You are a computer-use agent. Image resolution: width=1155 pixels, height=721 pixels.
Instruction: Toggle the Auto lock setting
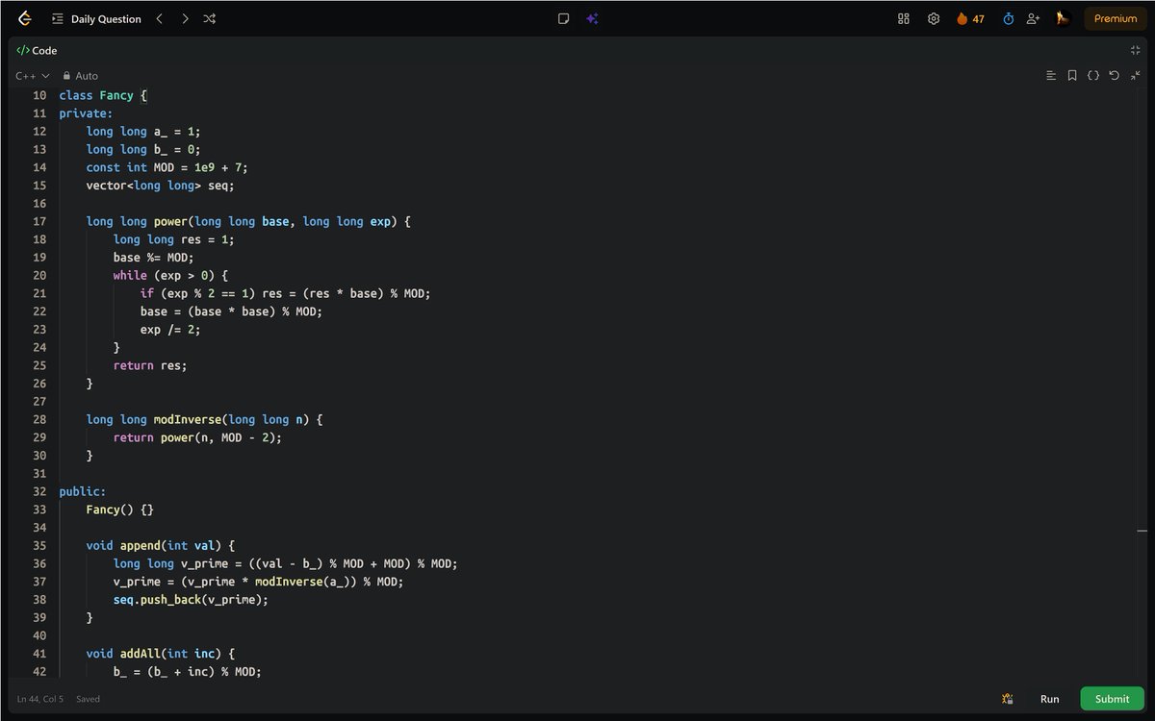81,75
